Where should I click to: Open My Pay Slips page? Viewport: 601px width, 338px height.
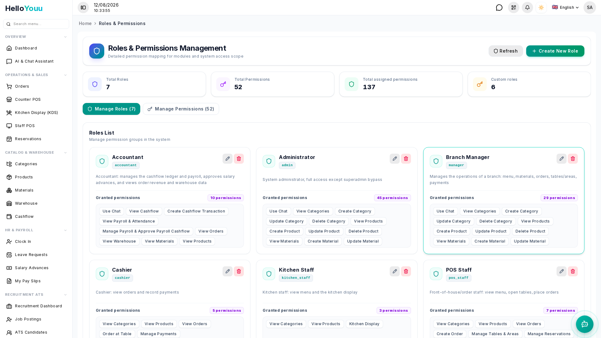coord(36,281)
